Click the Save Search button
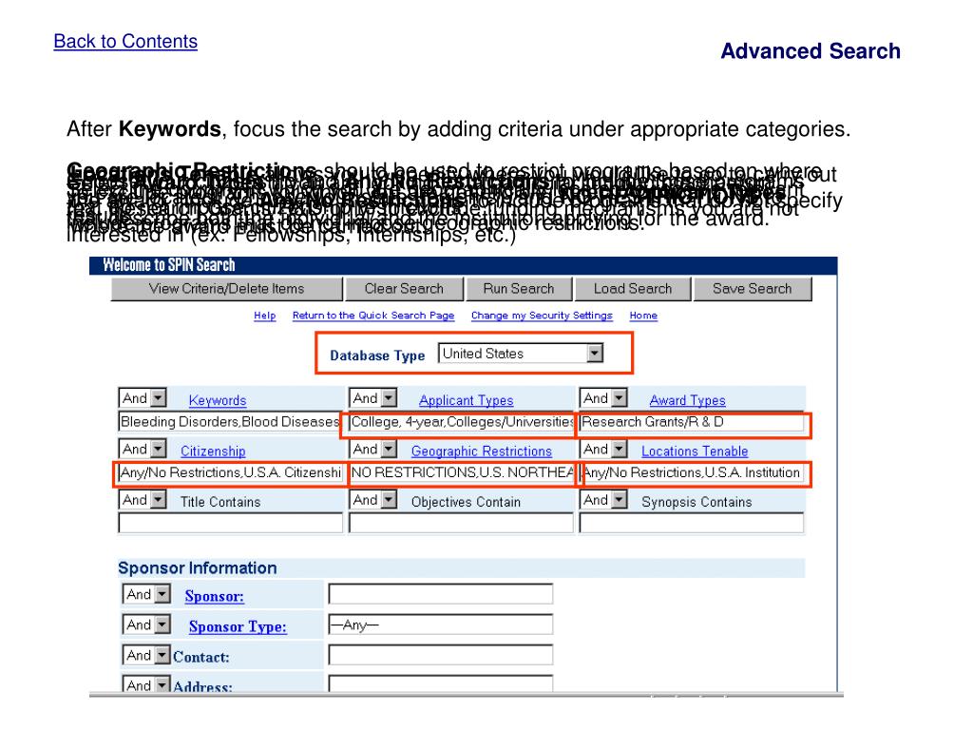Viewport: 973px width, 730px height. 753,289
